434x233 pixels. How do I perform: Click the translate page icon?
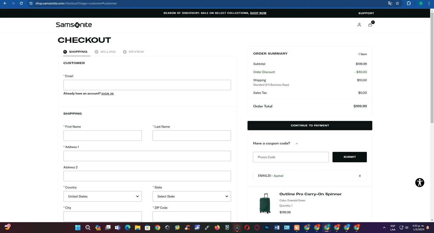[390, 3]
